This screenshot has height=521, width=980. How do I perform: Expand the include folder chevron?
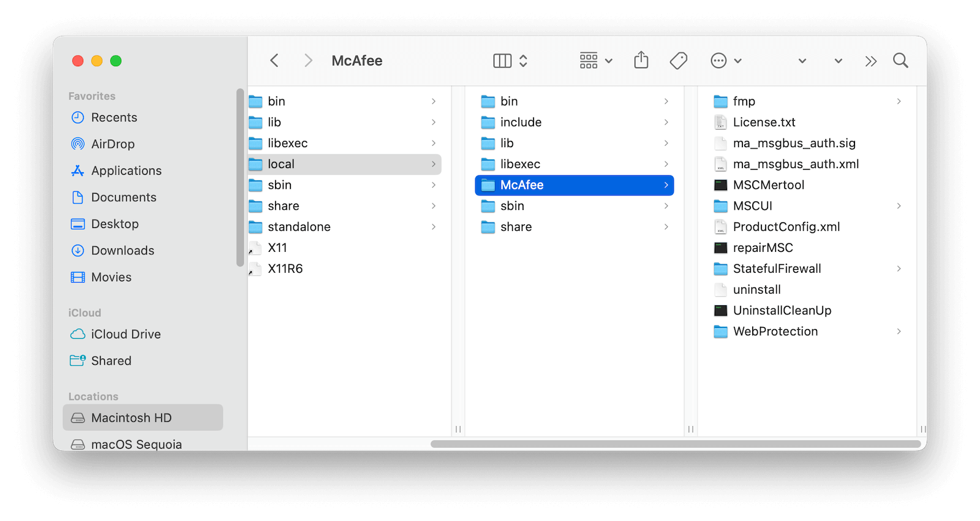point(666,123)
